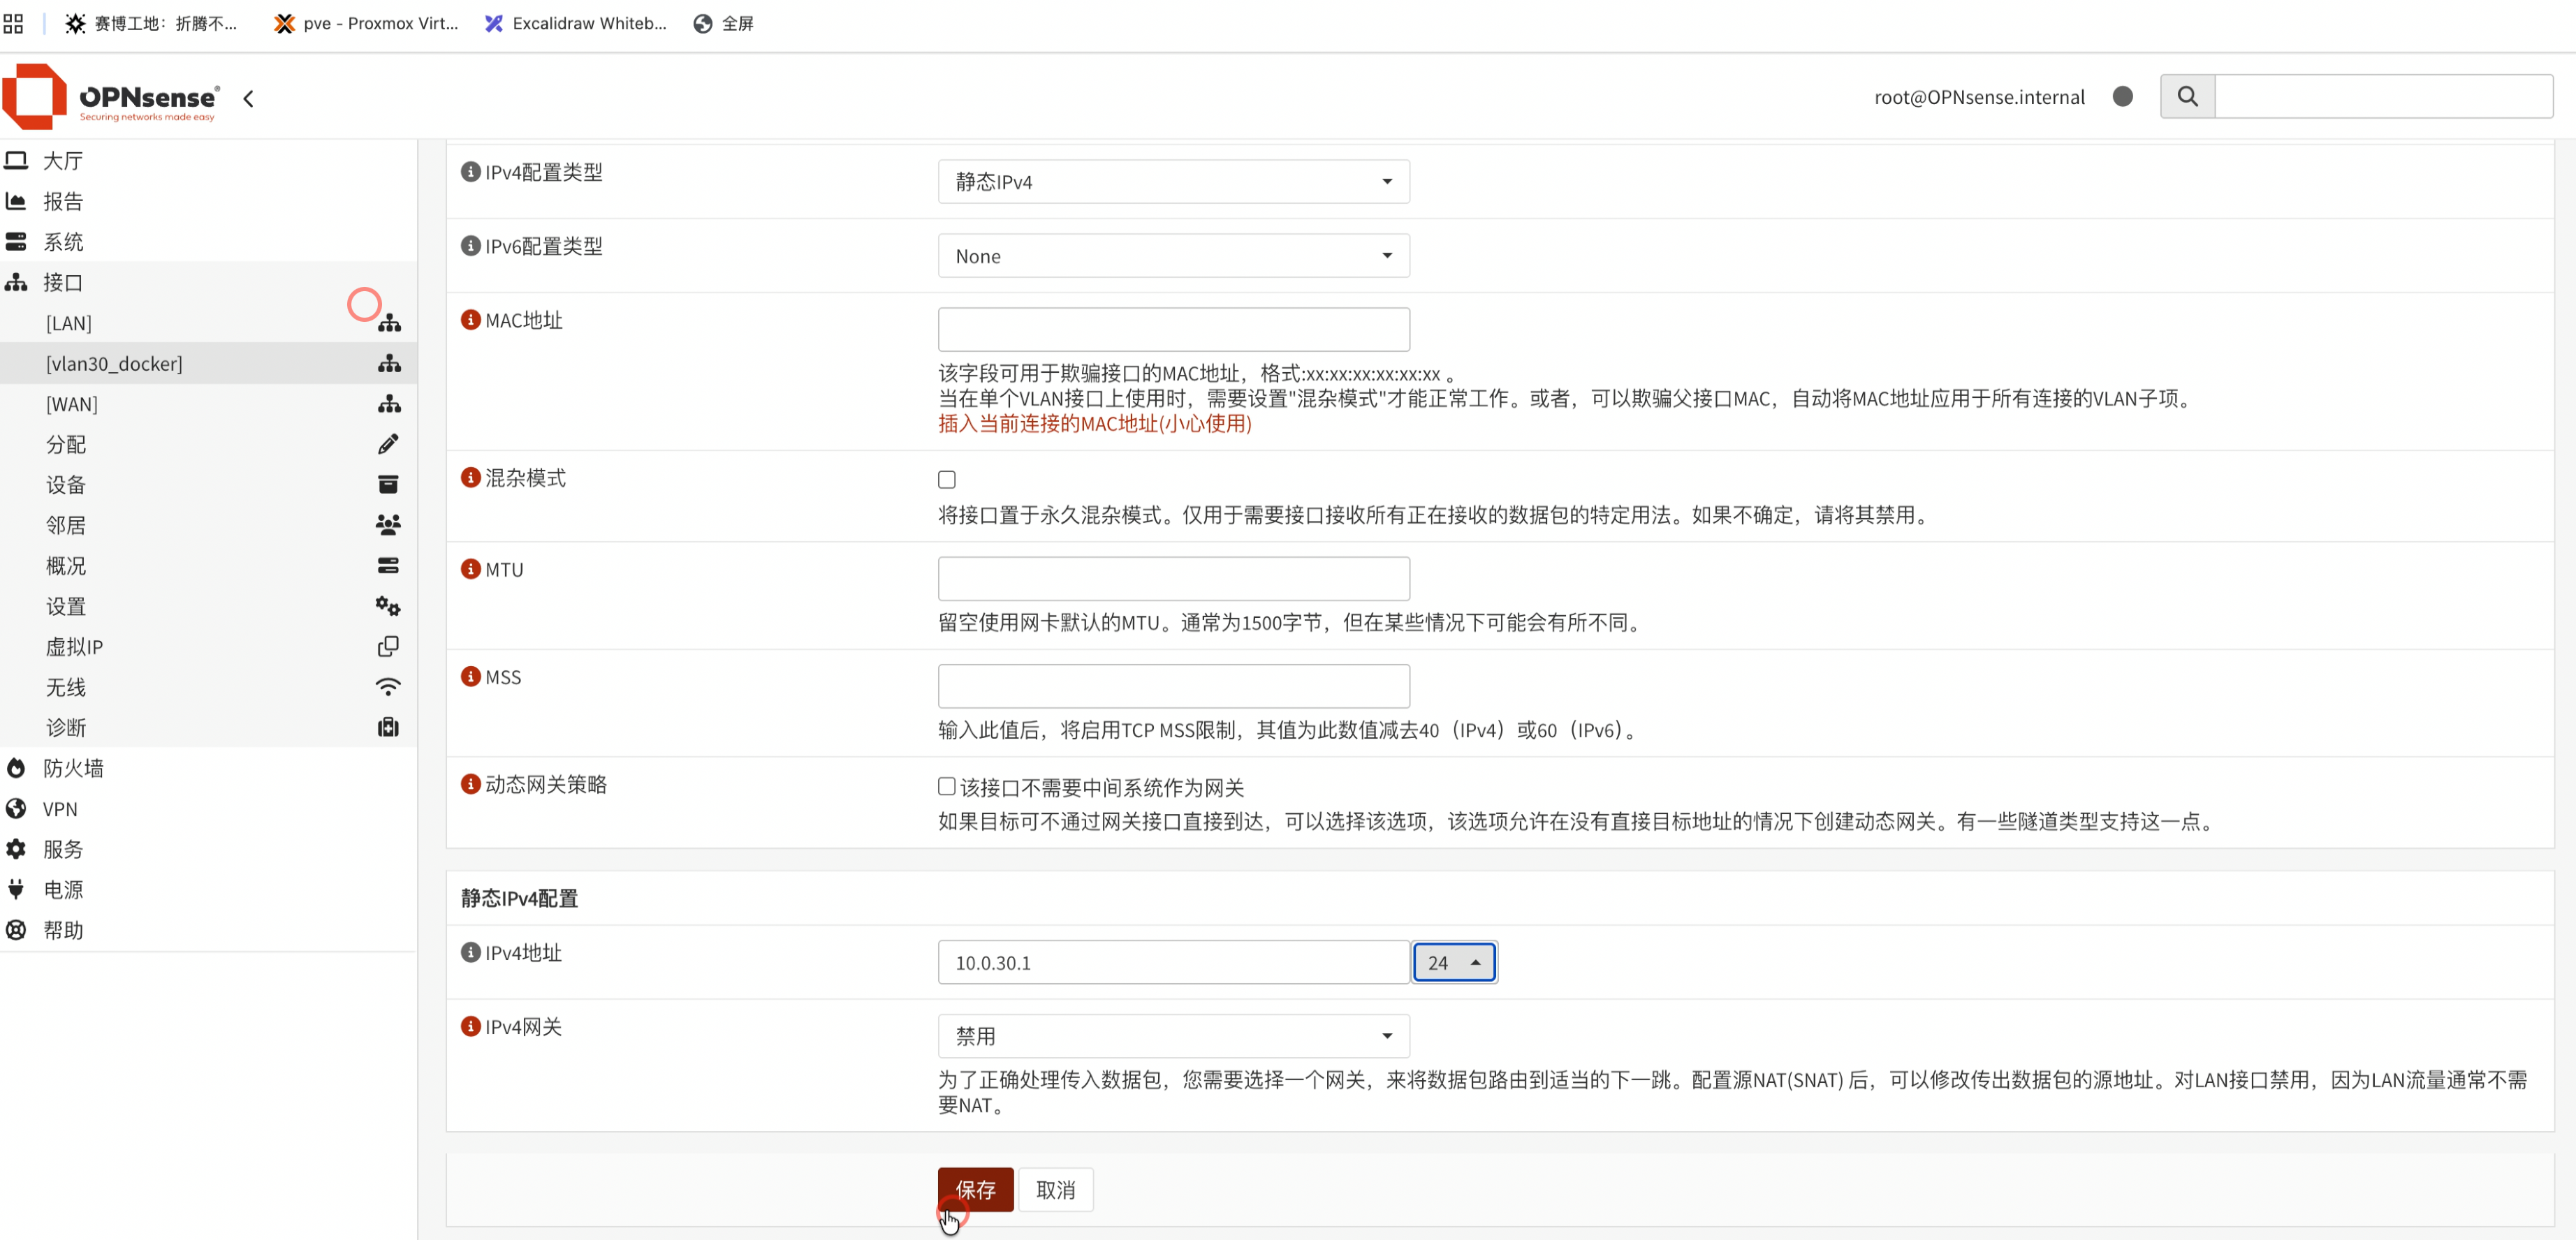2576x1240 pixels.
Task: Click the server icon beside 概况
Action: click(388, 566)
